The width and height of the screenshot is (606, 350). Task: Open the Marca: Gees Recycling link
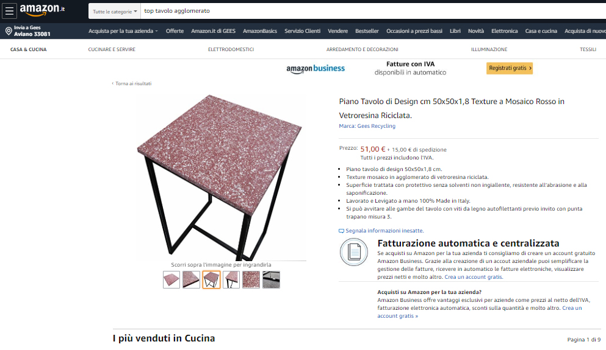coord(367,126)
